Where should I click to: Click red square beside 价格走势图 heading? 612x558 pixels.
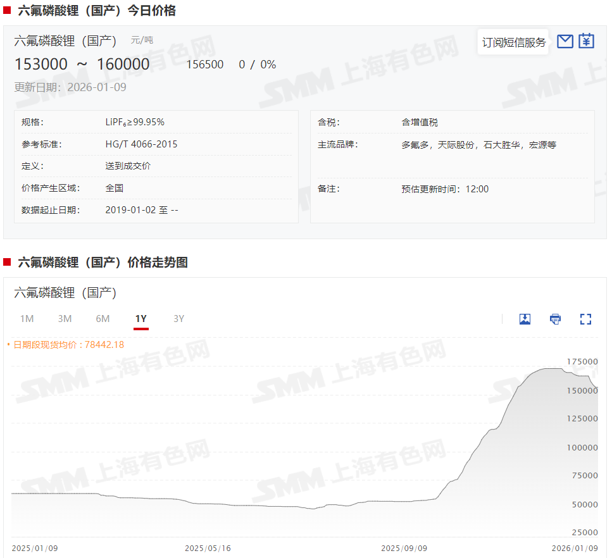(7, 262)
